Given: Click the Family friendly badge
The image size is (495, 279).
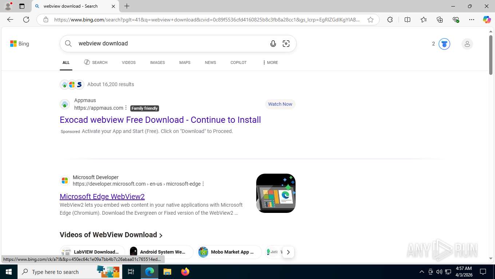Looking at the screenshot, I should point(144,108).
